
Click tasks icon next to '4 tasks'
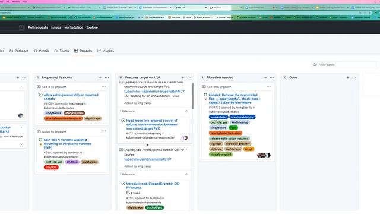128,193
